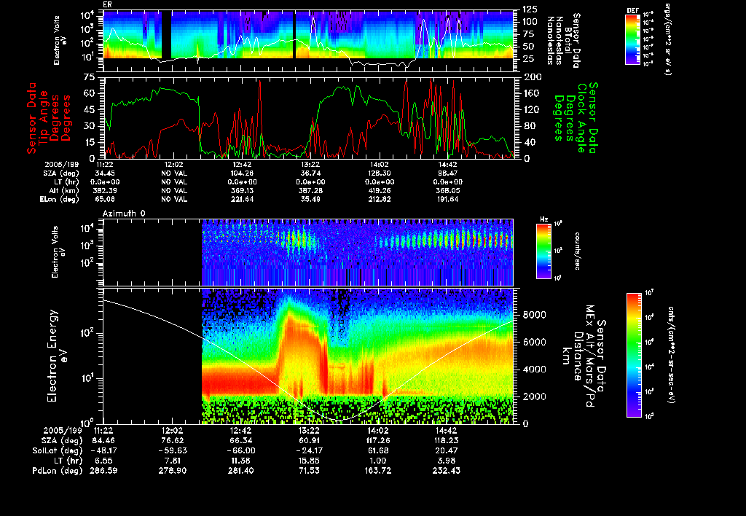Click the DEF color bar legend

[x=632, y=40]
